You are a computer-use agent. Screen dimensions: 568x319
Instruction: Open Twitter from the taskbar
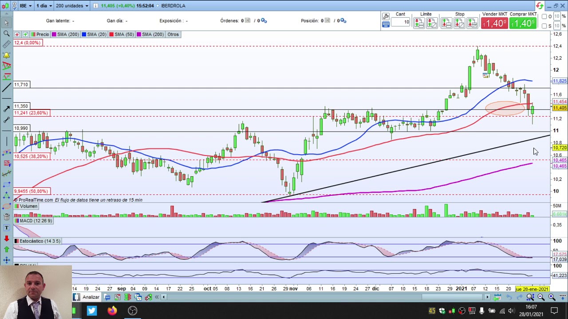(x=91, y=311)
